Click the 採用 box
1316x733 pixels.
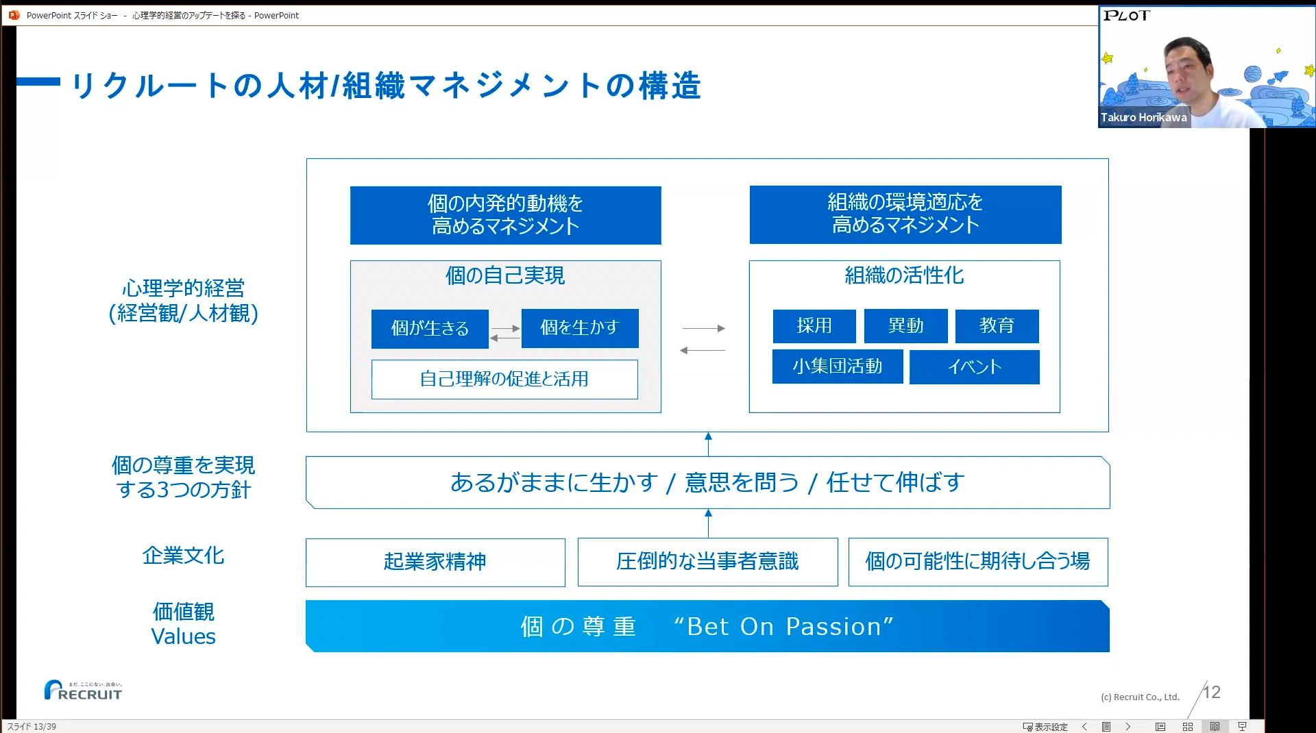pos(814,326)
